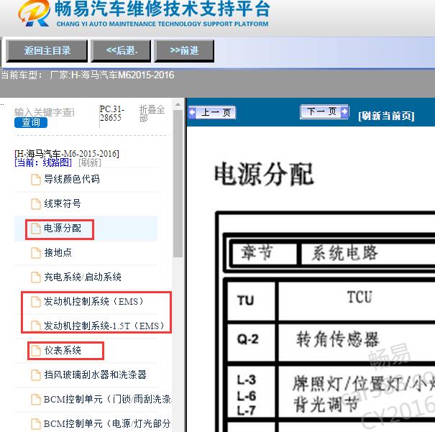Click the 系统电路 table header cell
The image size is (435, 432).
[344, 253]
